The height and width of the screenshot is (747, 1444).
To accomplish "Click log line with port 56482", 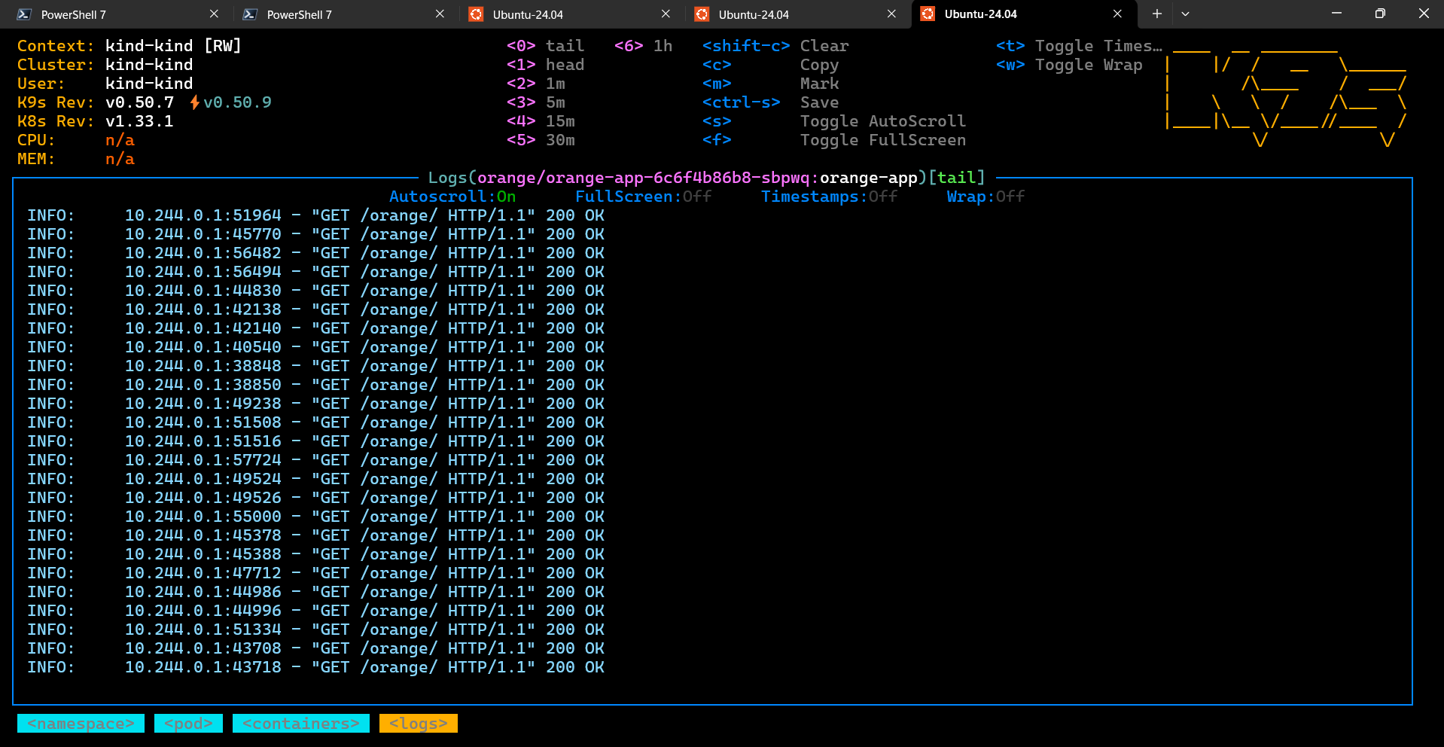I will [315, 253].
